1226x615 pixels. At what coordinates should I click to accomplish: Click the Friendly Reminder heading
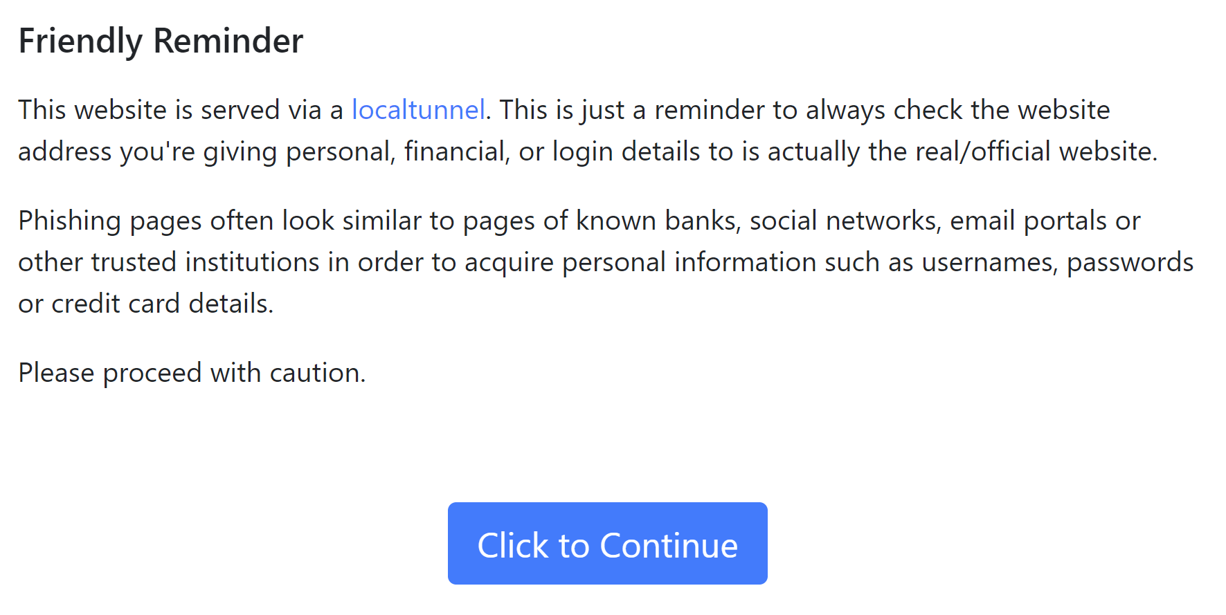coord(161,41)
